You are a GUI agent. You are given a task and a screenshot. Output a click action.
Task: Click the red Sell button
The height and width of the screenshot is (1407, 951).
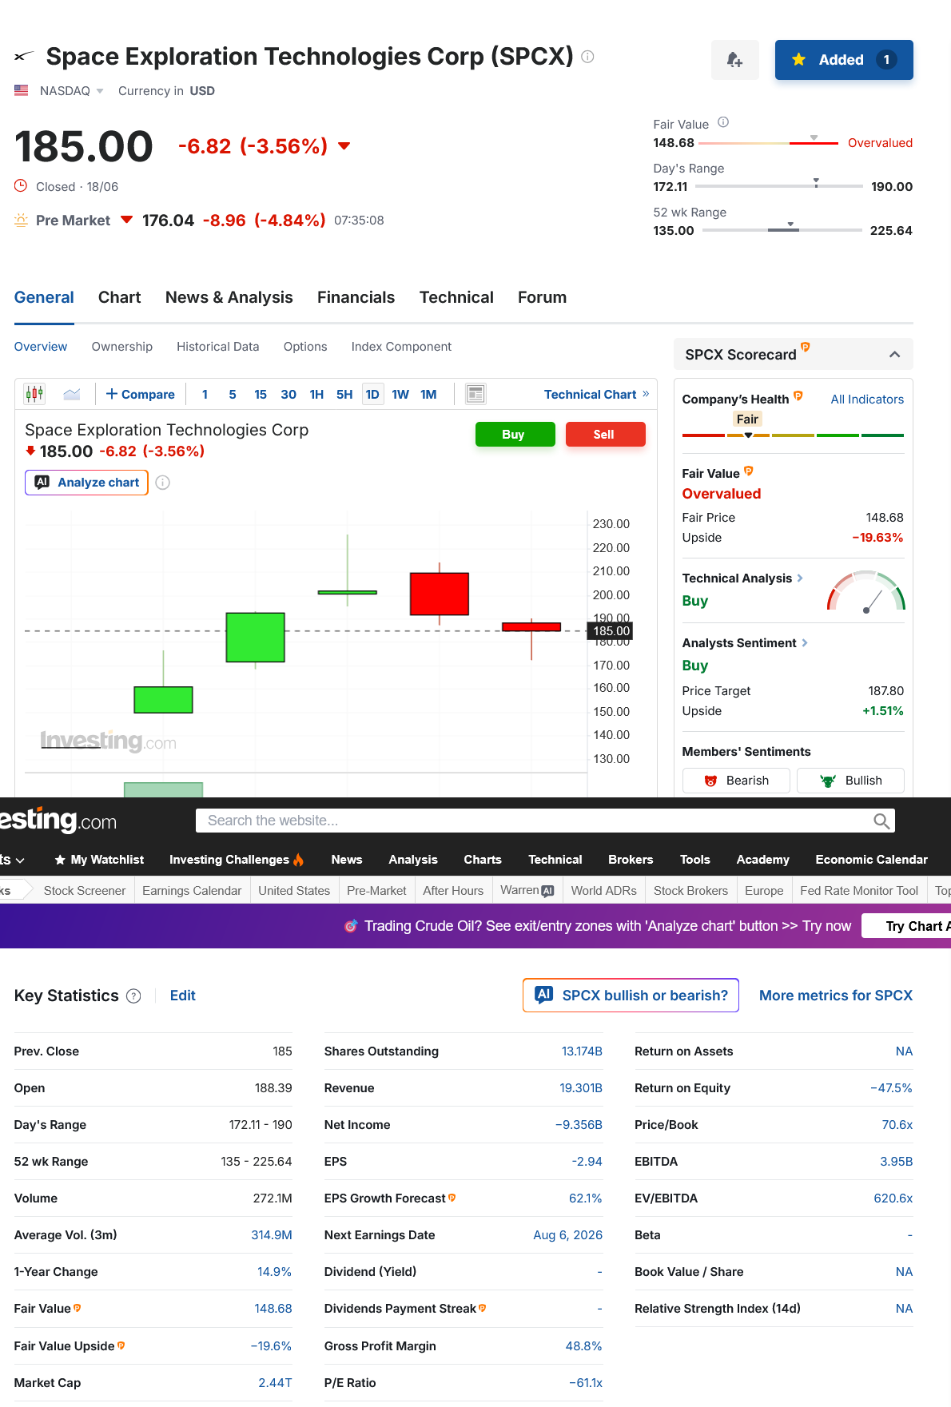coord(605,435)
